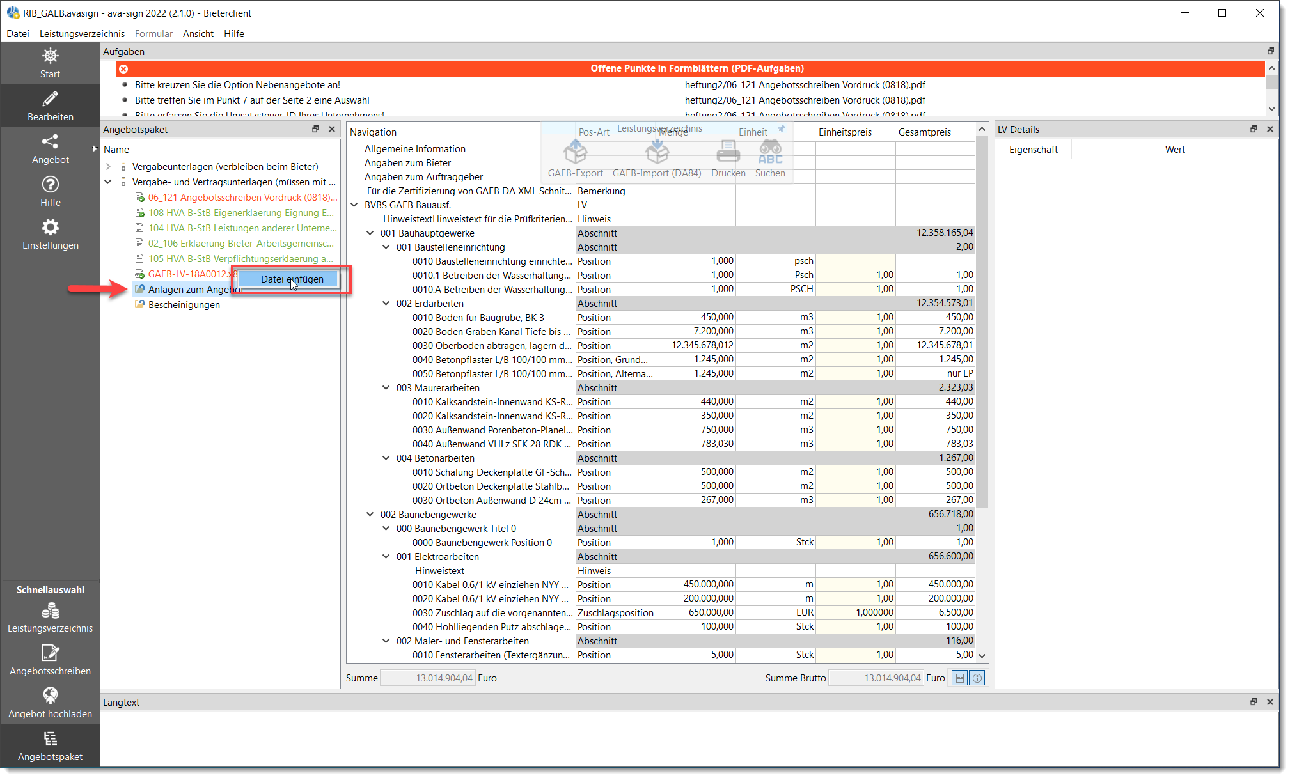1290x778 pixels.
Task: Close the Langtext panel
Action: coord(1270,702)
